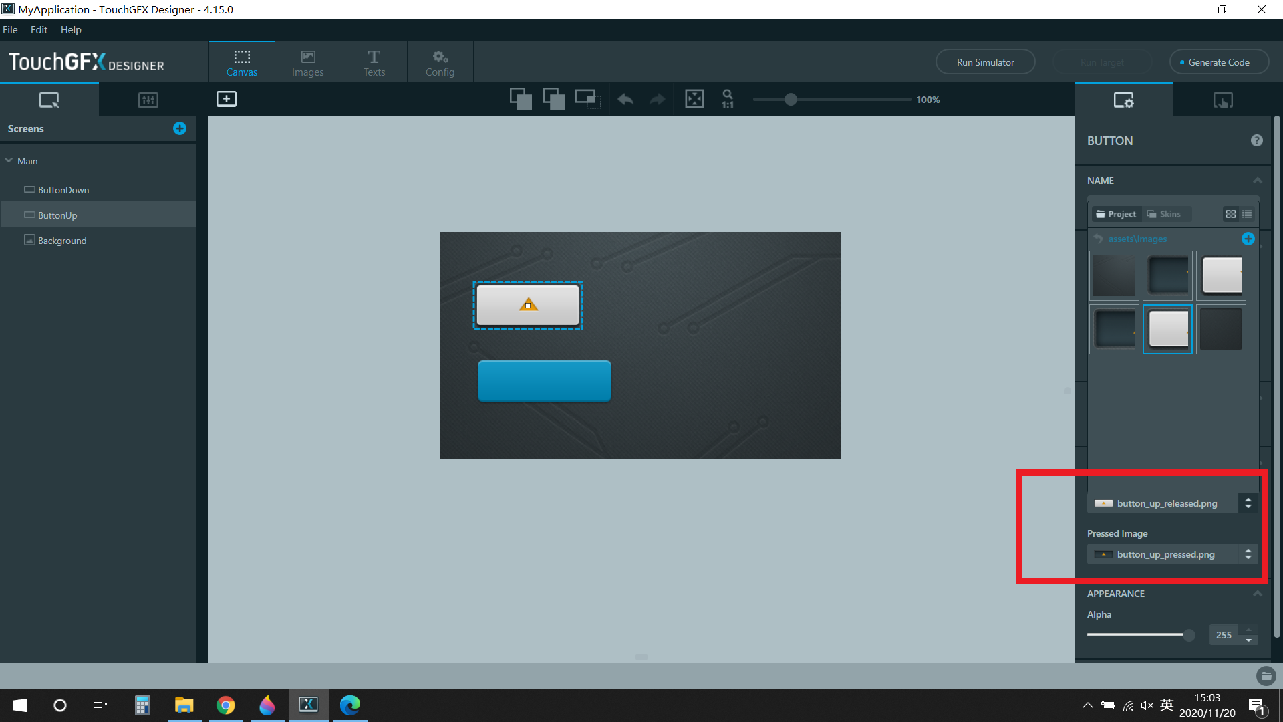The width and height of the screenshot is (1283, 722).
Task: Click the Add Widget plus icon
Action: [x=227, y=99]
